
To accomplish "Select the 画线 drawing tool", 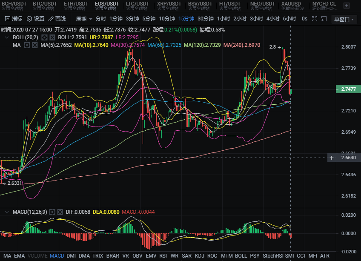I will coord(57,19).
